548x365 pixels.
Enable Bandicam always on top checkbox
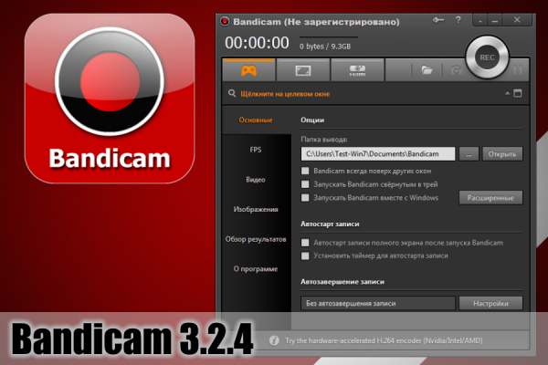[305, 171]
